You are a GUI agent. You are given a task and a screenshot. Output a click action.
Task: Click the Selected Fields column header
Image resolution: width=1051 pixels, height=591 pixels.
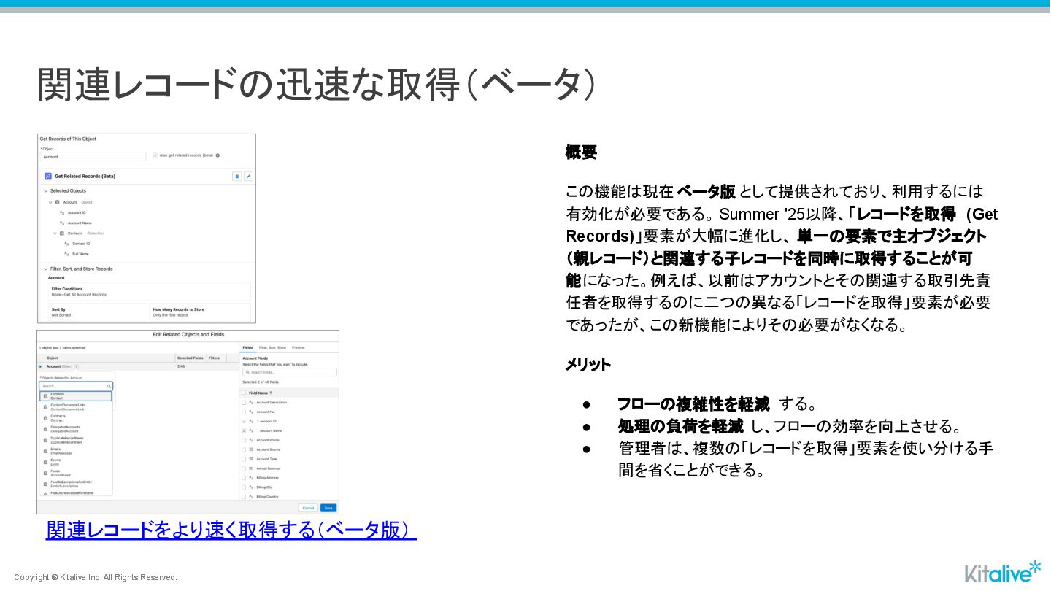[x=190, y=358]
